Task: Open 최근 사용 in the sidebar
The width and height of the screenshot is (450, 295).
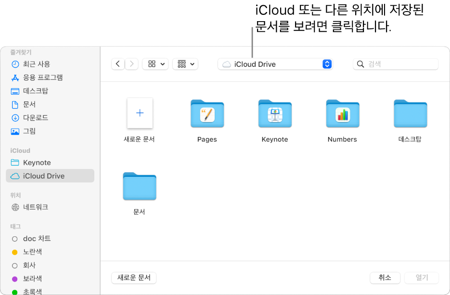Action: (50, 64)
